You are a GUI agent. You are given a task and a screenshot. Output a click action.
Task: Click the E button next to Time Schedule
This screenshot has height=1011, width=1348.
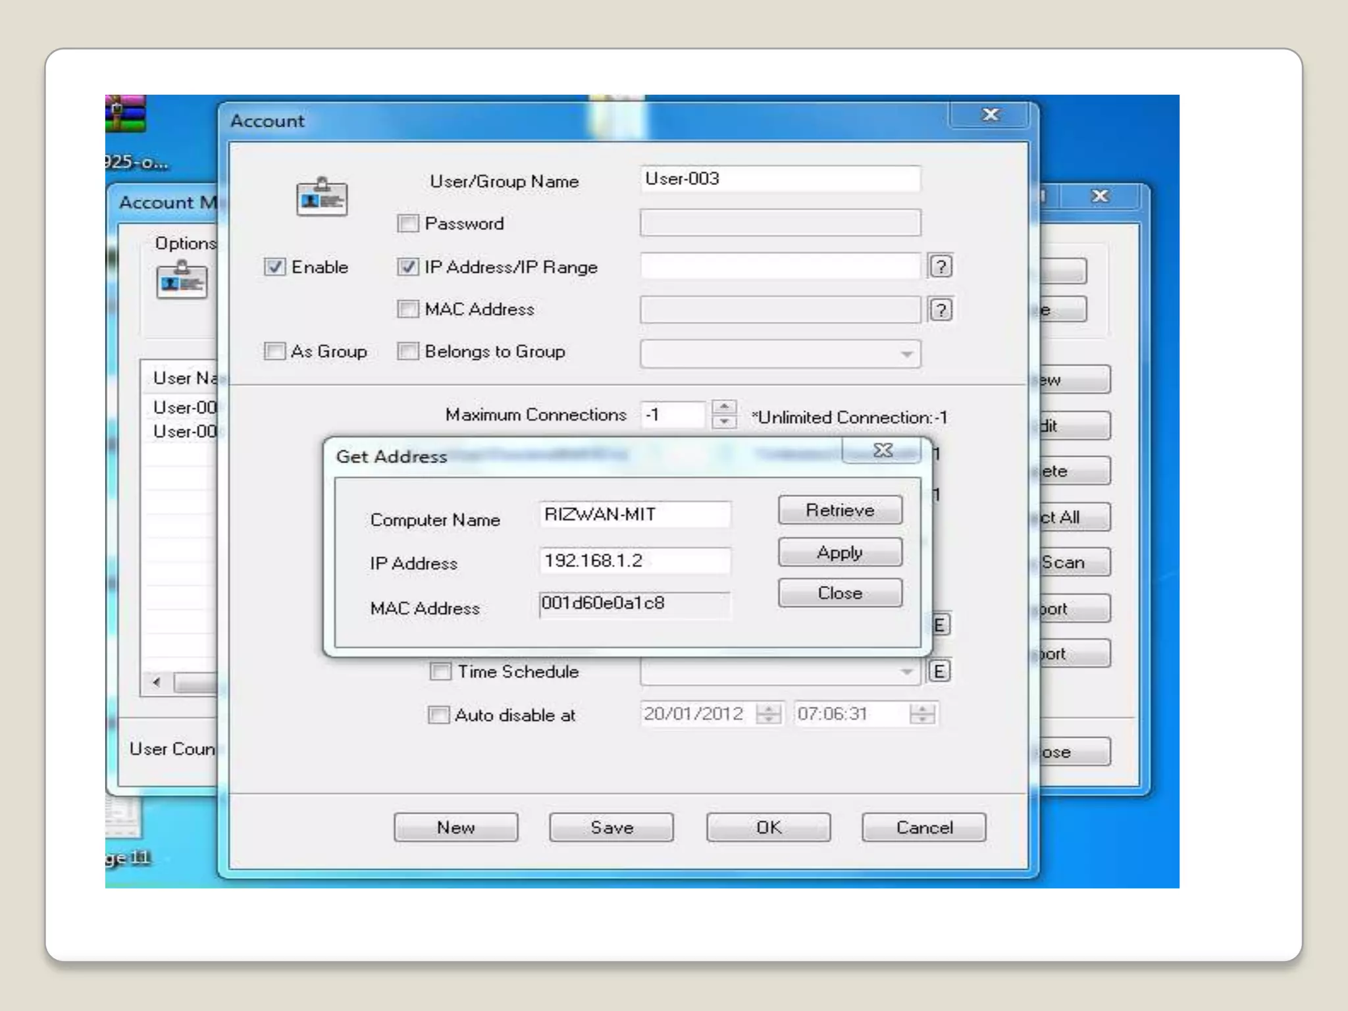coord(939,671)
